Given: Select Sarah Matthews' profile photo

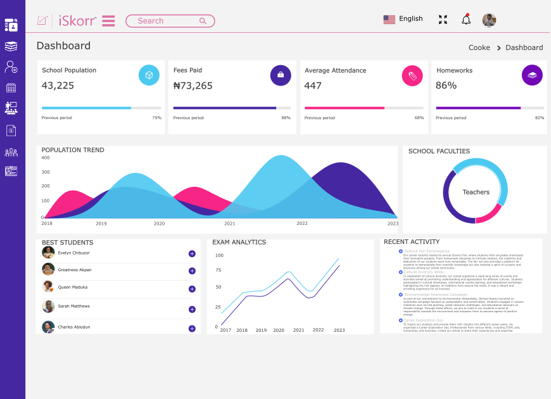Looking at the screenshot, I should 48,307.
